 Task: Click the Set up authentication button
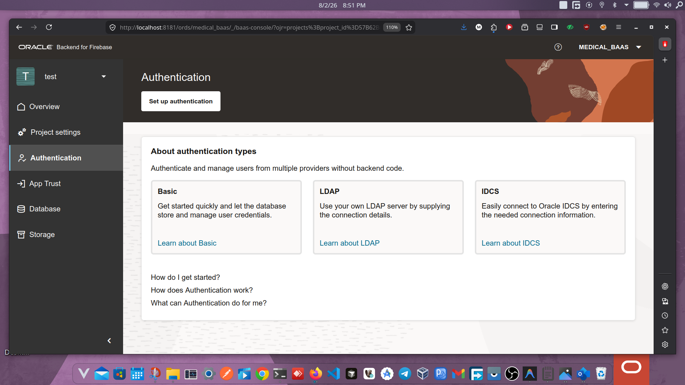[x=181, y=101]
